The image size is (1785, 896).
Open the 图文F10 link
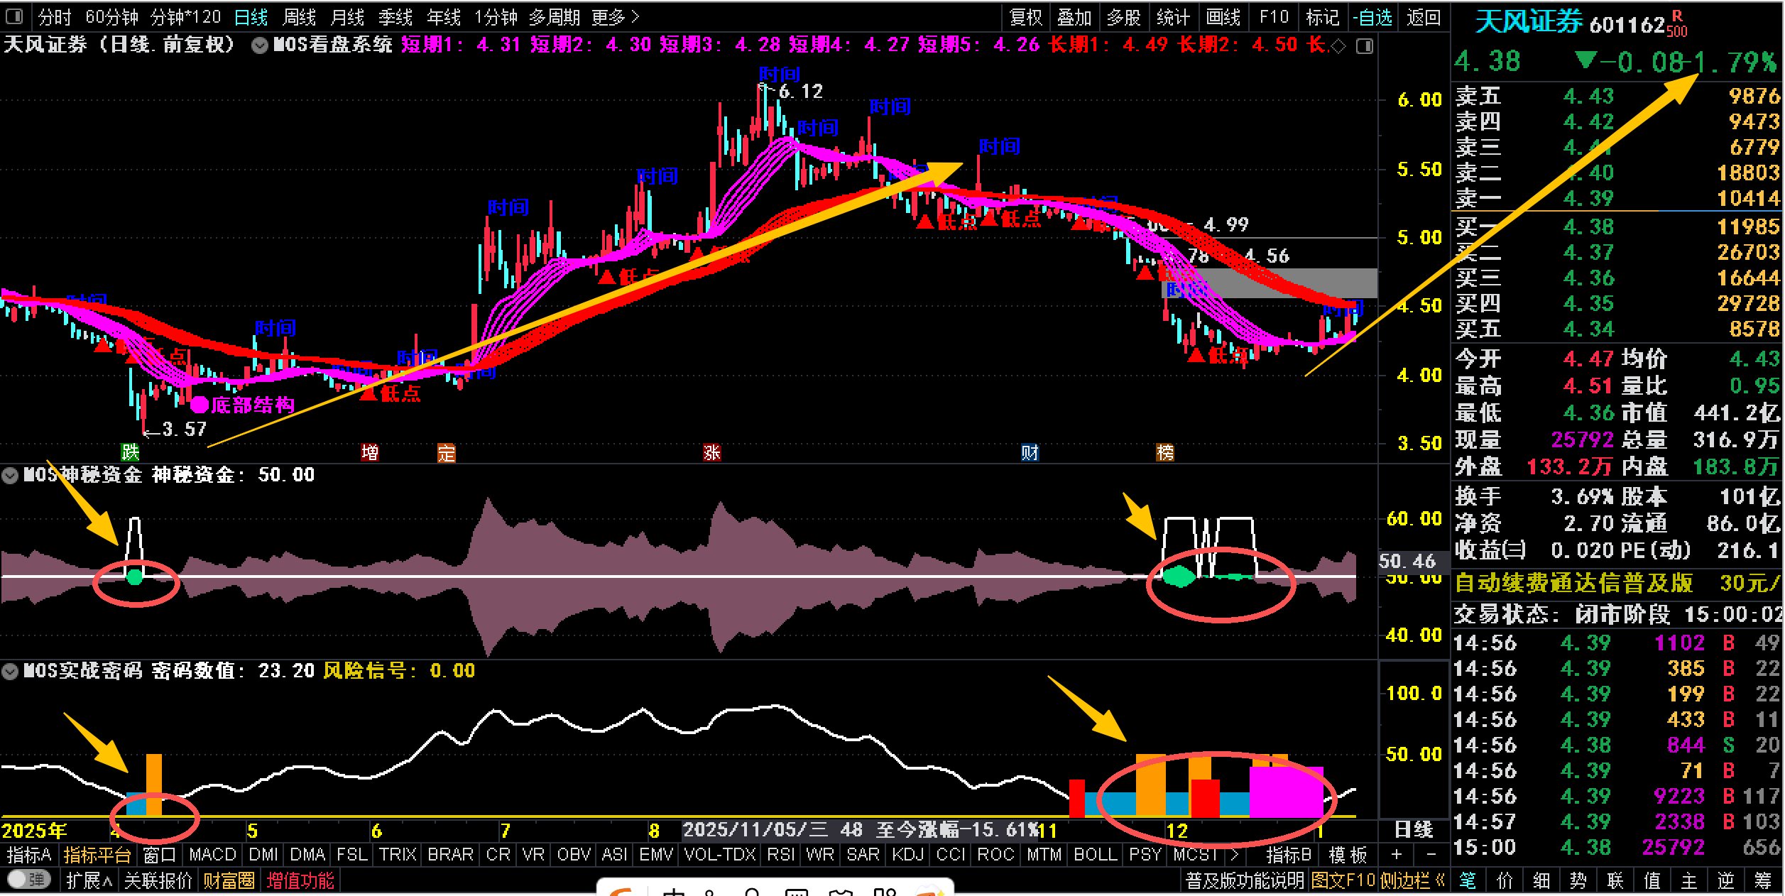(1343, 880)
